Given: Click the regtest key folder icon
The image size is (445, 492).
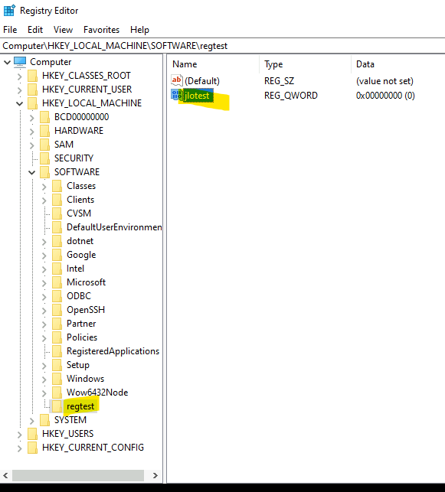Looking at the screenshot, I should tap(57, 406).
